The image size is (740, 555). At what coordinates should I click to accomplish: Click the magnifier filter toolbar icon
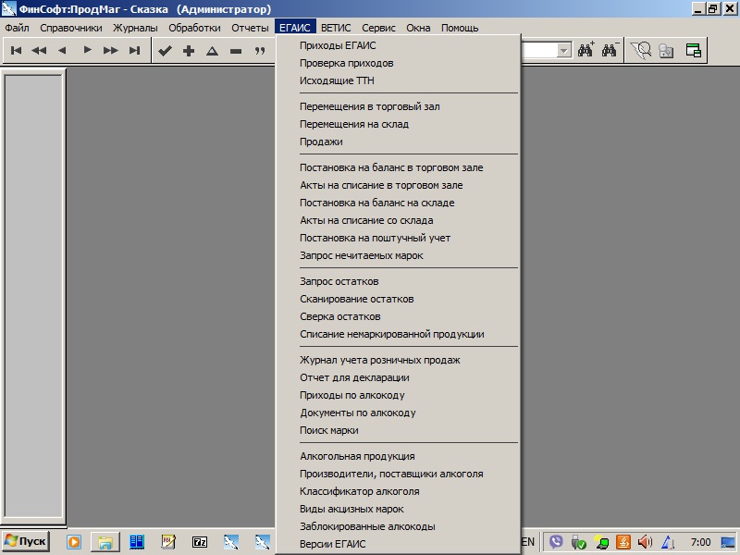click(x=641, y=50)
